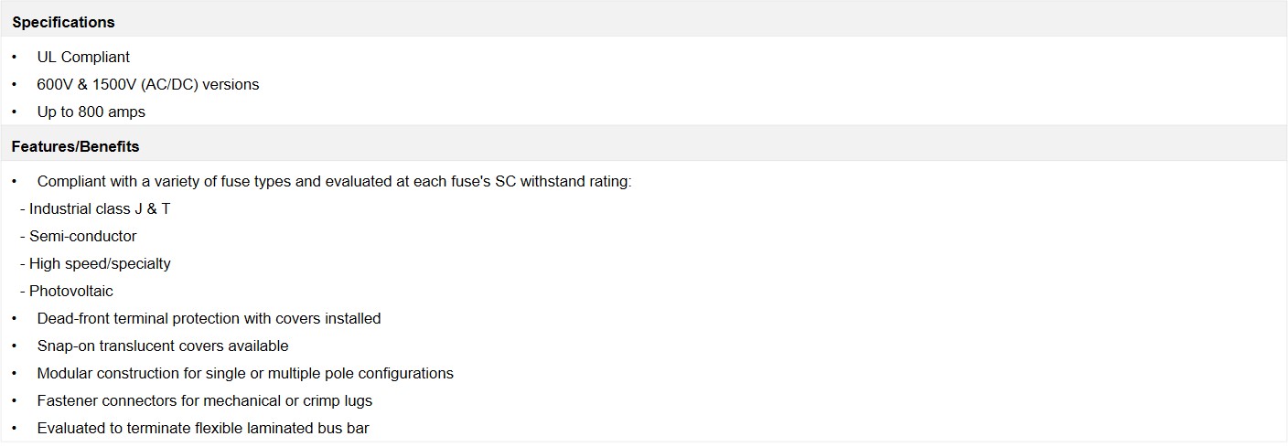
Task: Click the Up to 800 amps line
Action: coord(91,112)
